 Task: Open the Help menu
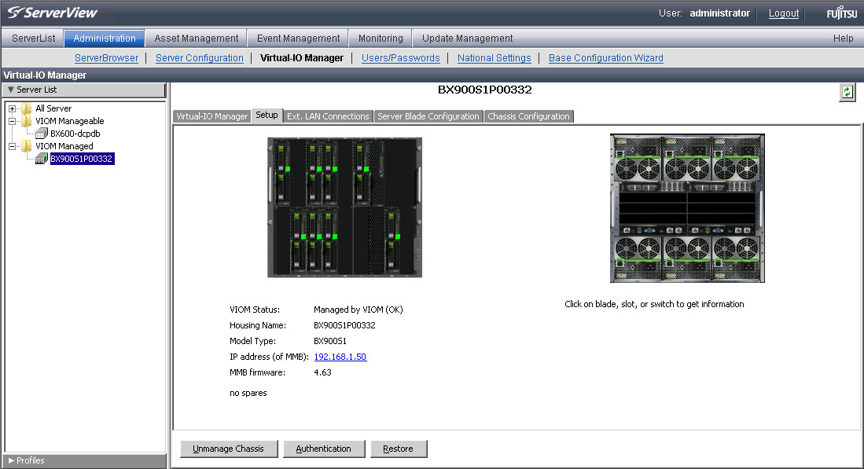(843, 38)
